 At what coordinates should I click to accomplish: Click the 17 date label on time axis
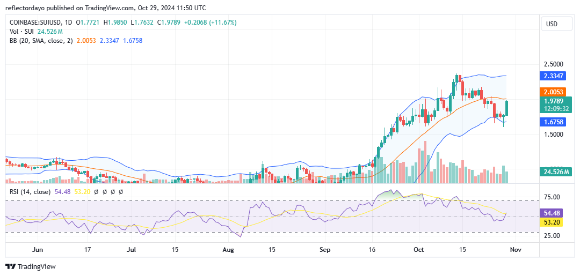click(88, 250)
